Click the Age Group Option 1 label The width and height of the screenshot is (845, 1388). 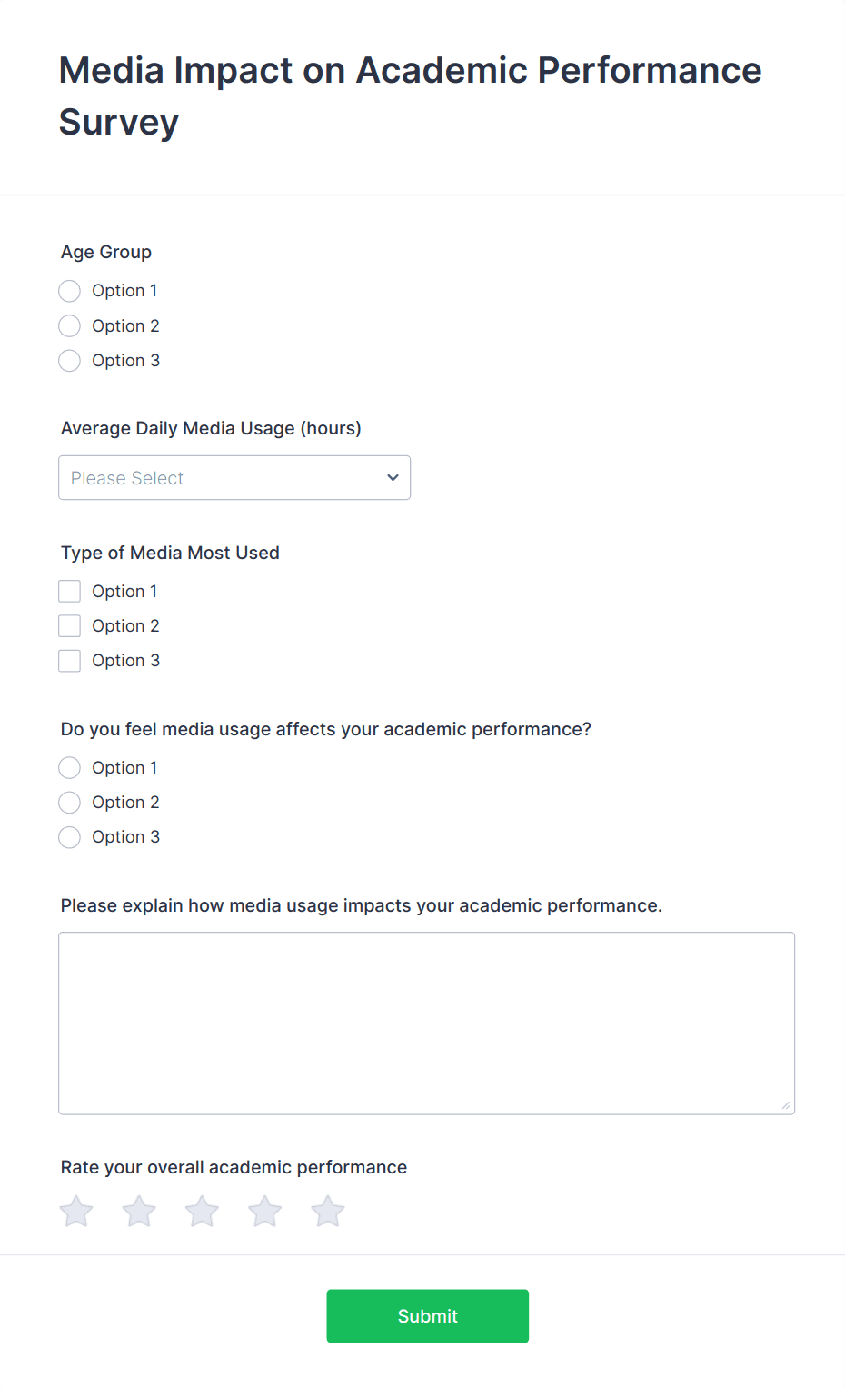point(124,291)
